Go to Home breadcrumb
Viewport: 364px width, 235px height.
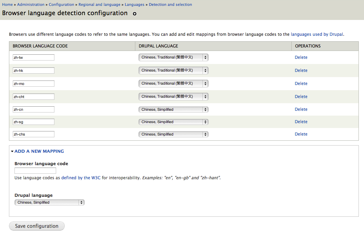8,4
